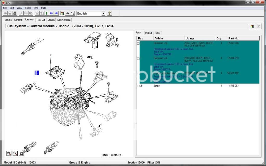Switch to the Pick List tab
Screen dimensions: 266x166
[x=41, y=20]
